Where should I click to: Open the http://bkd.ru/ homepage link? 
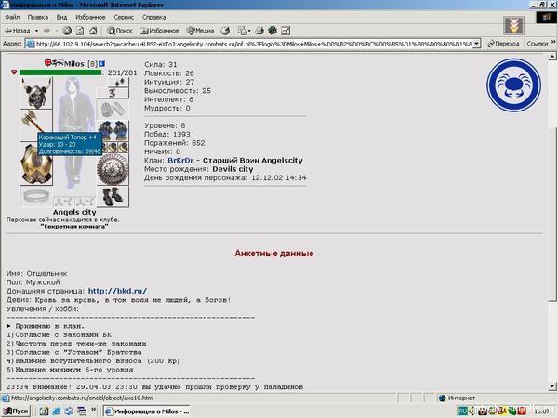pyautogui.click(x=117, y=291)
